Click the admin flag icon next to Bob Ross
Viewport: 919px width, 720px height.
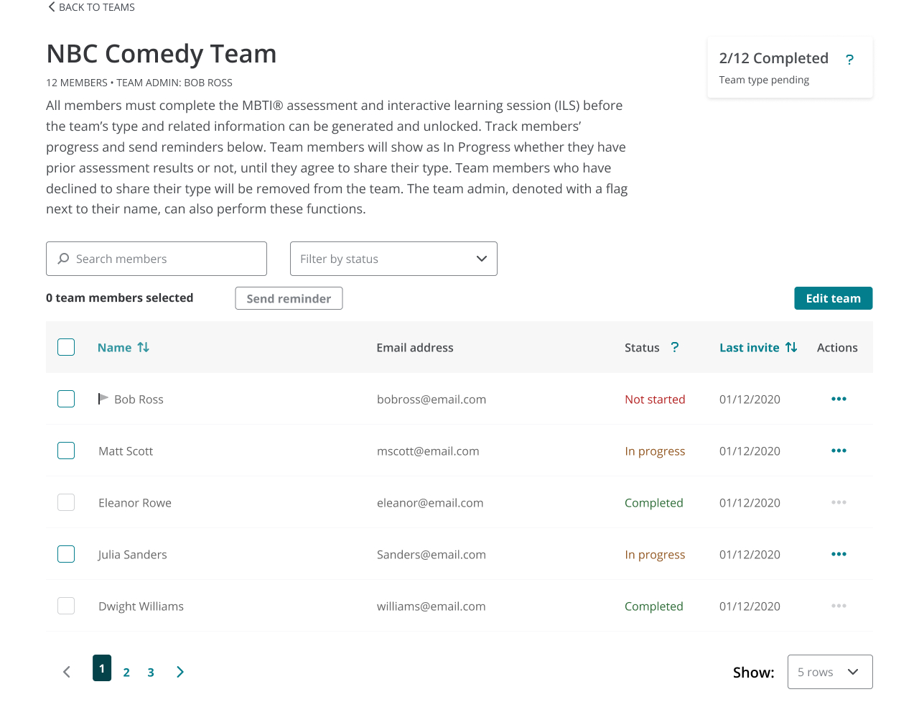(103, 398)
